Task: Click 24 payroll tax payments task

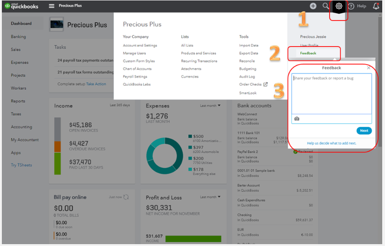Action: 85,60
